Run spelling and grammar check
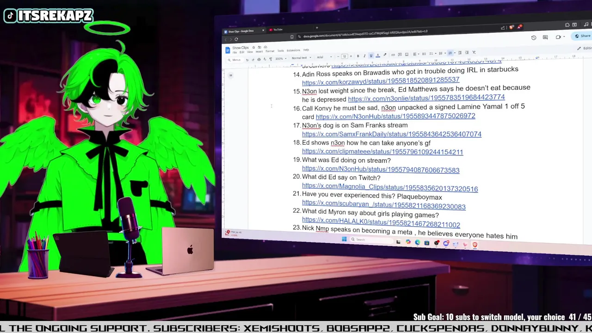Image resolution: width=592 pixels, height=333 pixels. coord(265,59)
